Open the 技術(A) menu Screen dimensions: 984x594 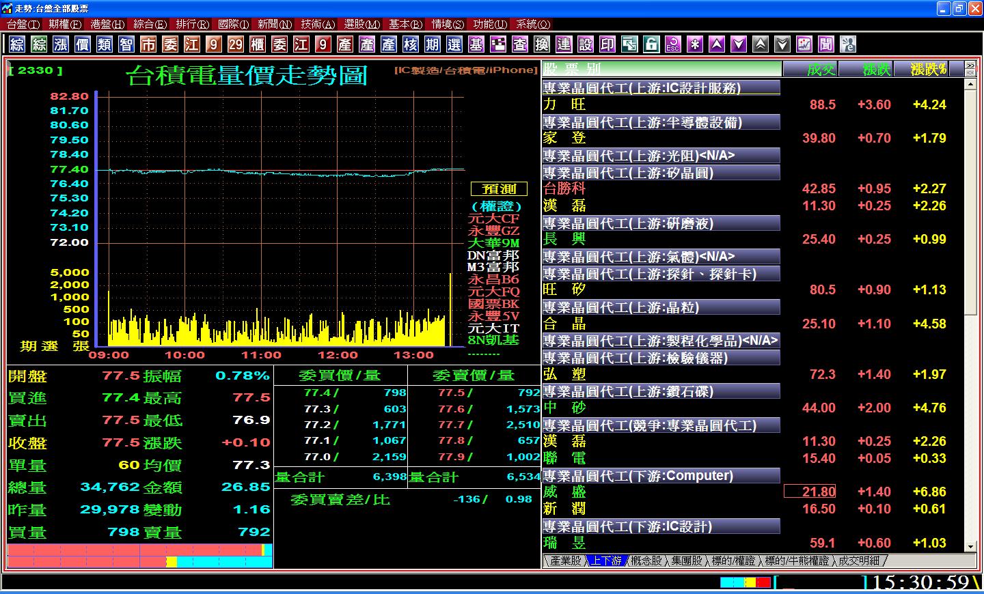[318, 24]
